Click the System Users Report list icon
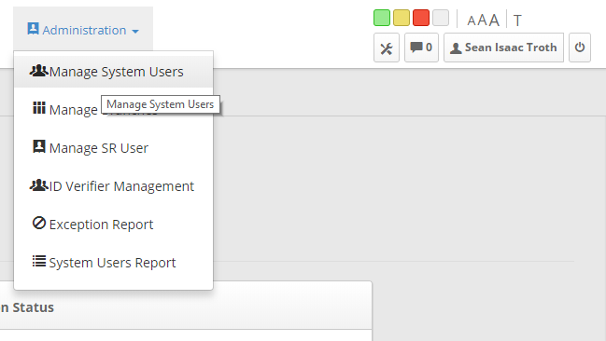This screenshot has width=606, height=341. click(39, 261)
